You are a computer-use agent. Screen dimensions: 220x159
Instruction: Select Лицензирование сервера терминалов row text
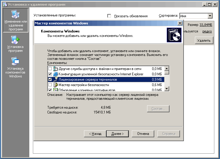coord(88,79)
